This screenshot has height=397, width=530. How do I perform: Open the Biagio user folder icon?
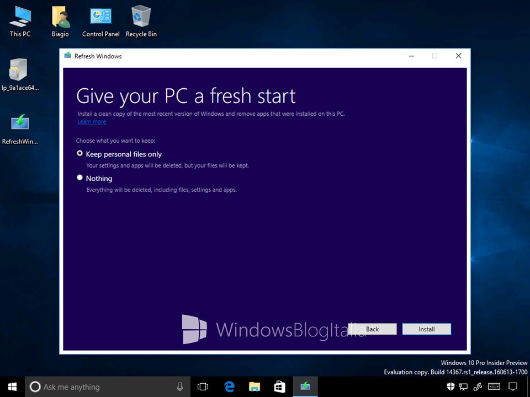60,22
